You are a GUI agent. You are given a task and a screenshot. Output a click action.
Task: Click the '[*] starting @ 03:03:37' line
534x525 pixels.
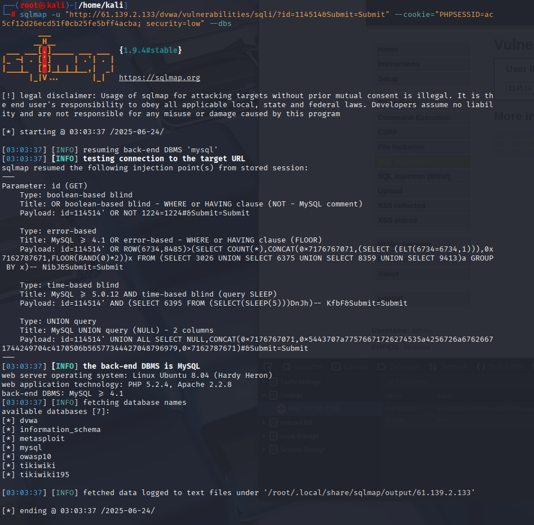(x=83, y=132)
